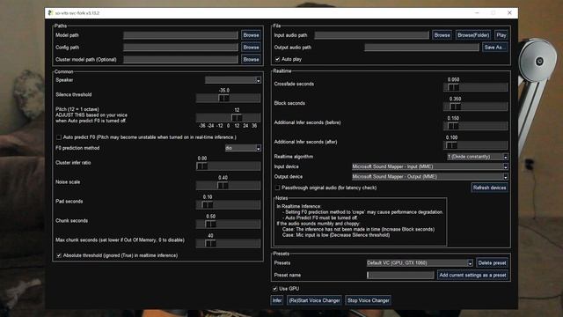Toggle Absolute threshold checkbox
This screenshot has height=317, width=563.
(x=59, y=255)
